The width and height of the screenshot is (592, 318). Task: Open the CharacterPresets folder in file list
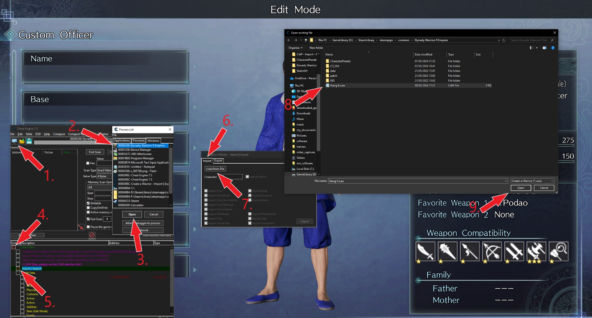pos(340,61)
